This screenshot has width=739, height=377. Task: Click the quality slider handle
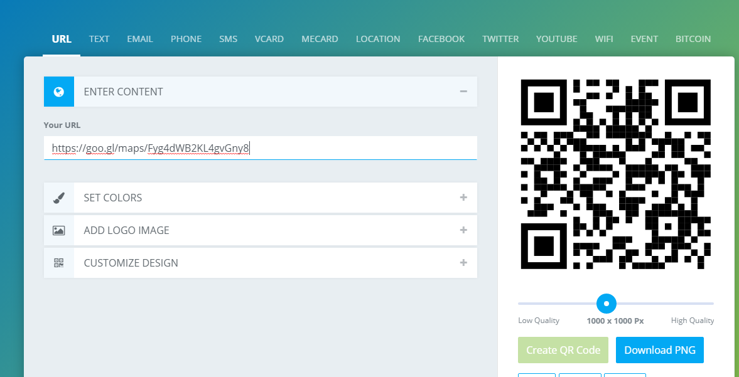[607, 304]
